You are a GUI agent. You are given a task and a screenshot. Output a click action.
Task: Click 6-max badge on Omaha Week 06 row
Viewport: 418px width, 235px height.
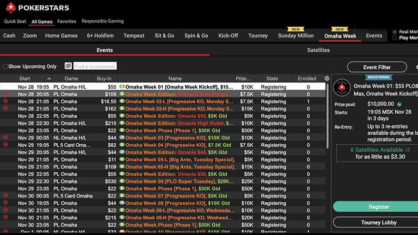[x=122, y=181]
